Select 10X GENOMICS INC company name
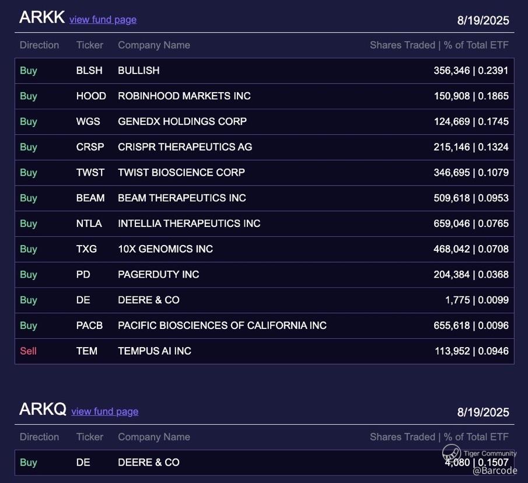The height and width of the screenshot is (483, 528). coord(165,249)
